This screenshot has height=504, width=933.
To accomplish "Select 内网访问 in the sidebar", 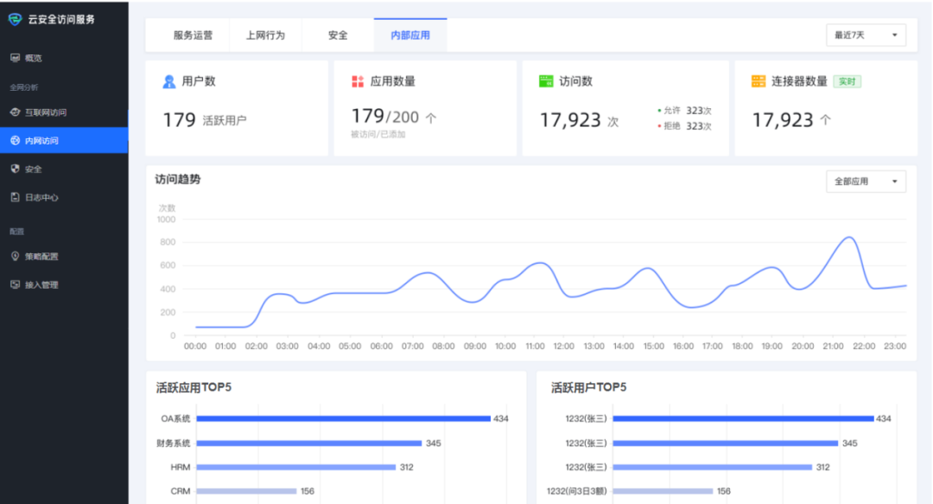I will coord(41,140).
